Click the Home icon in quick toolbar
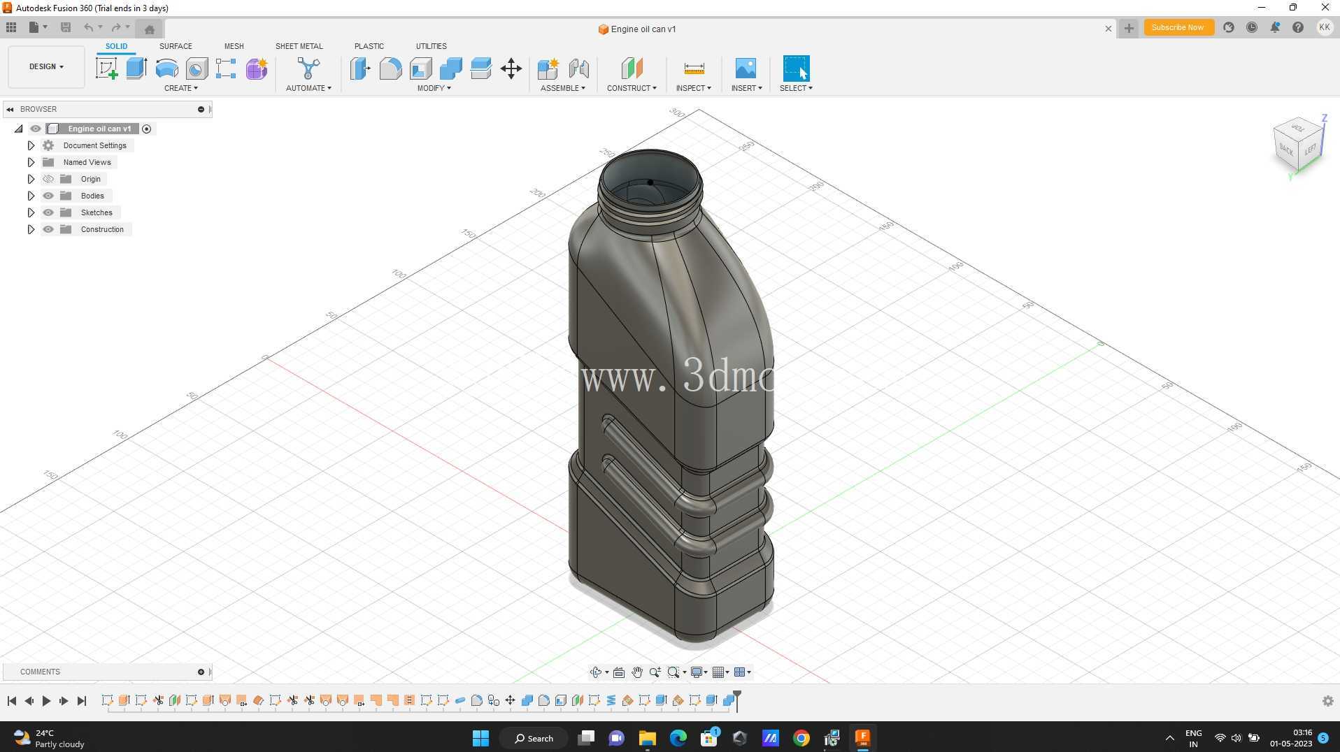Image resolution: width=1340 pixels, height=752 pixels. [149, 29]
